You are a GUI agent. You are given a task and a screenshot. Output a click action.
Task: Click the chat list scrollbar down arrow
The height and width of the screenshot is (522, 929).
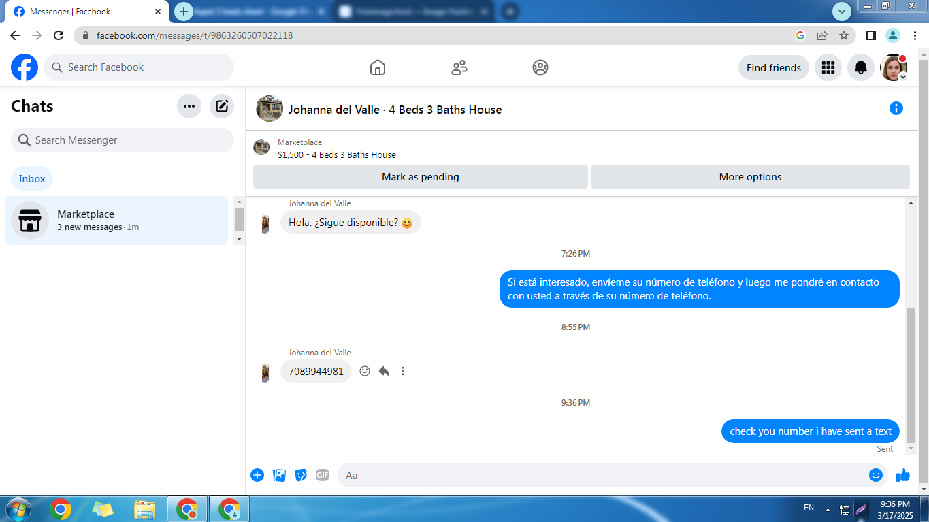[x=239, y=240]
